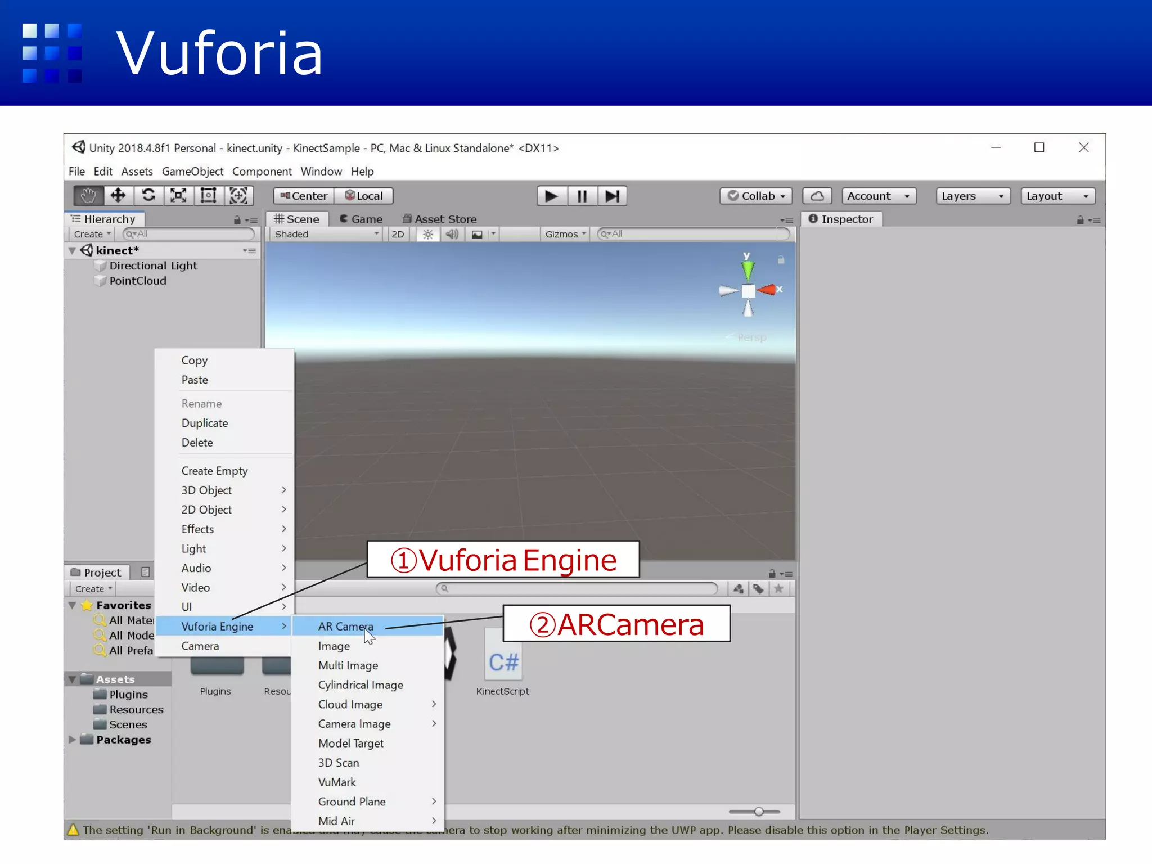The image size is (1152, 864).
Task: Select the Rect Transform tool
Action: pyautogui.click(x=209, y=196)
